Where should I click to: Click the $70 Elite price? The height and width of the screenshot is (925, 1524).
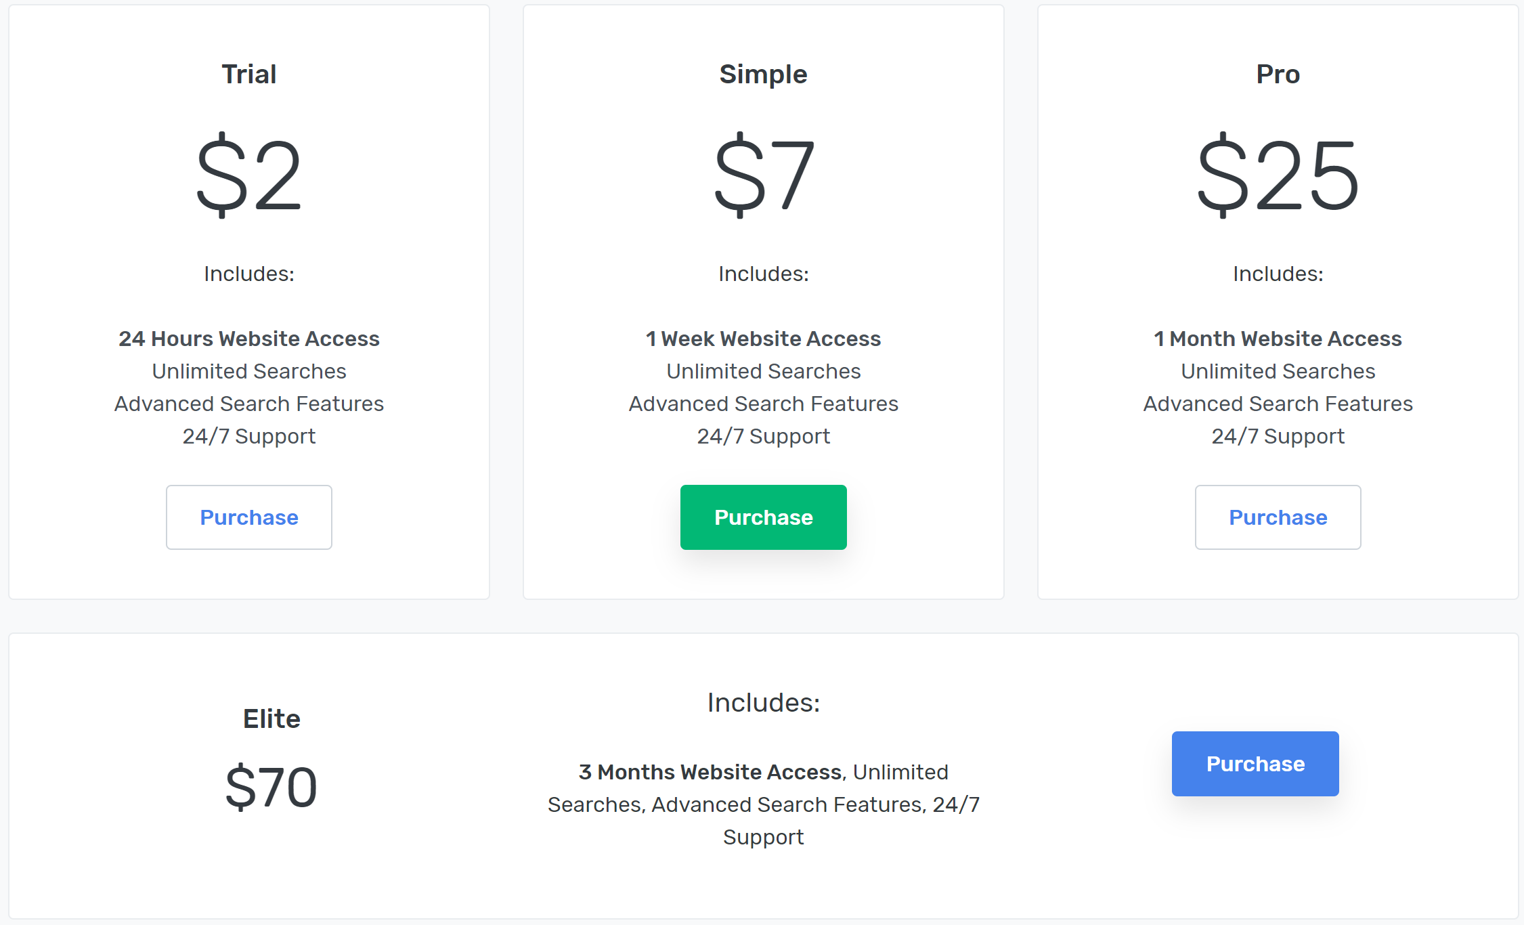[x=271, y=788]
